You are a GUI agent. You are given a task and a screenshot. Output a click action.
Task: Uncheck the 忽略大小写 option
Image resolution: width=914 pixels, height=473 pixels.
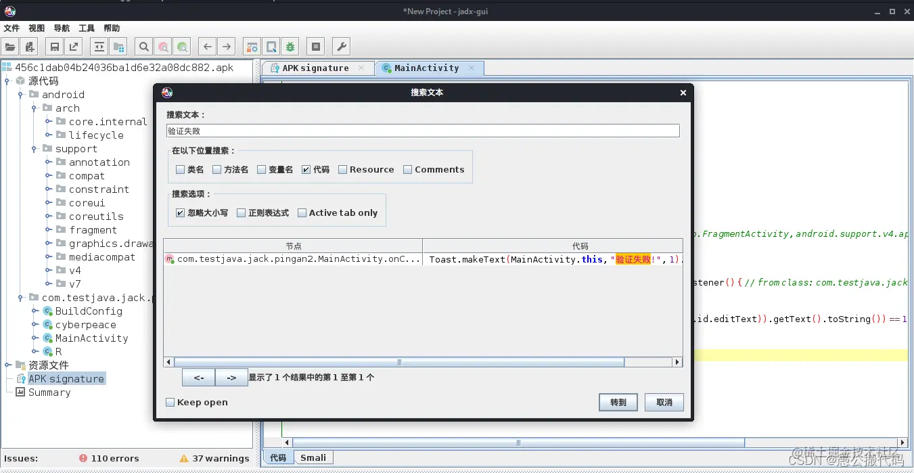(180, 212)
